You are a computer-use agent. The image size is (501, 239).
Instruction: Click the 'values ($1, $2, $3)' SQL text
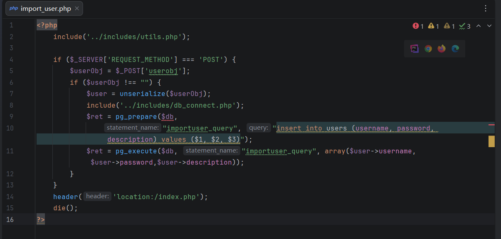coord(201,139)
